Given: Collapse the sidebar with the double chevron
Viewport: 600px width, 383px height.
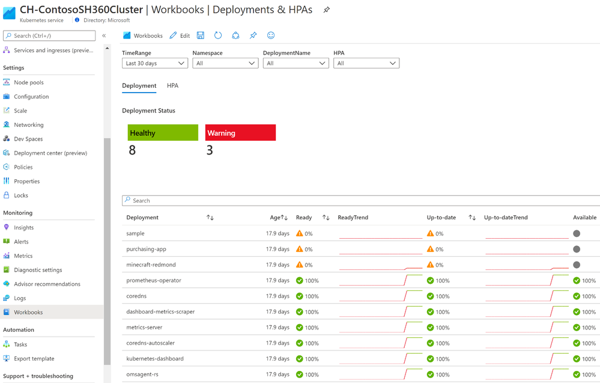Looking at the screenshot, I should pos(104,35).
